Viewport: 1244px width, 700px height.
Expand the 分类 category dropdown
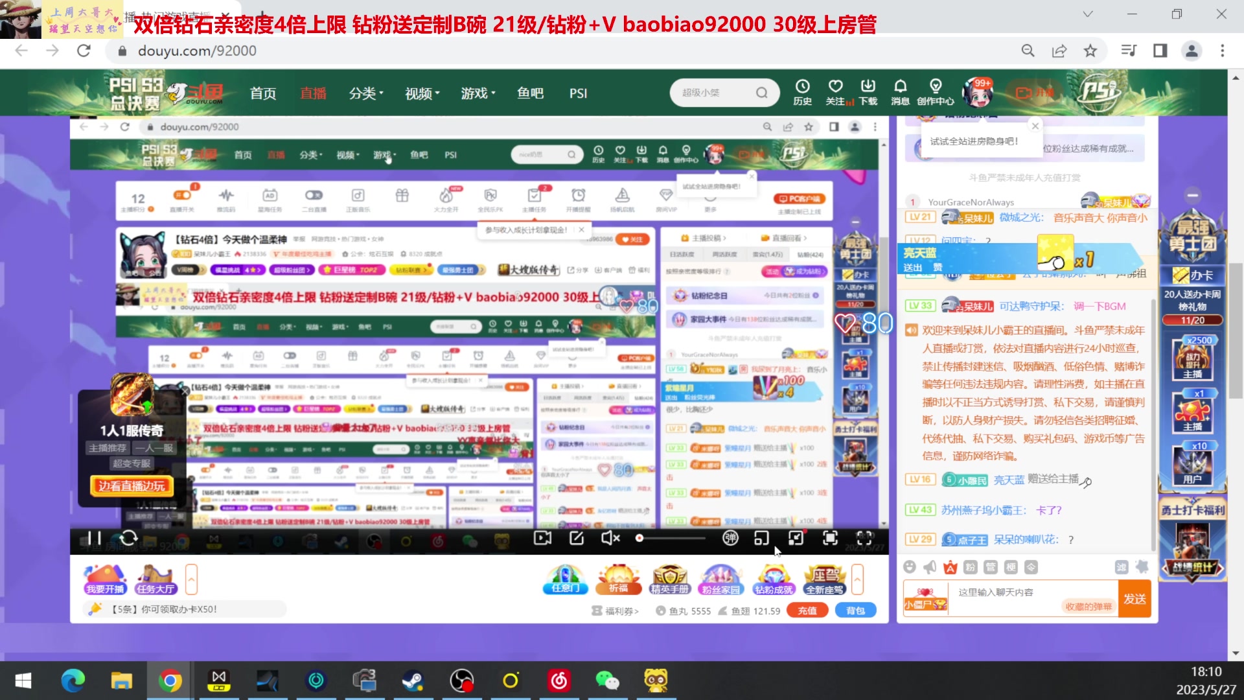(366, 93)
